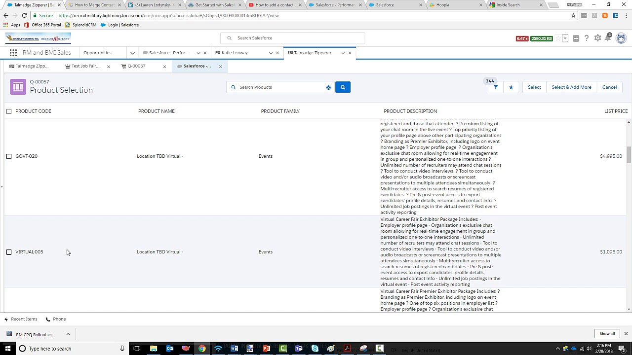Open Windows Start menu
Screen dimensions: 632x355
click(x=7, y=349)
